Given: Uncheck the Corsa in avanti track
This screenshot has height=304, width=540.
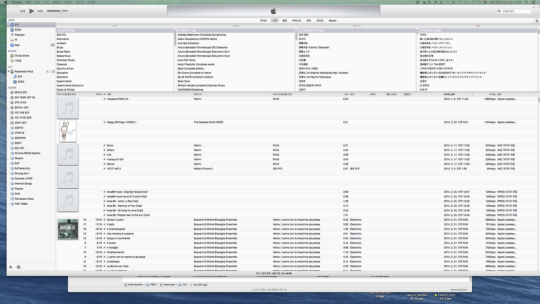Looking at the screenshot, I should (x=105, y=220).
